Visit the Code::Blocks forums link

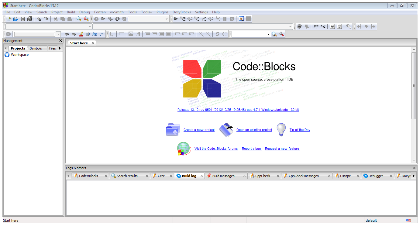216,149
